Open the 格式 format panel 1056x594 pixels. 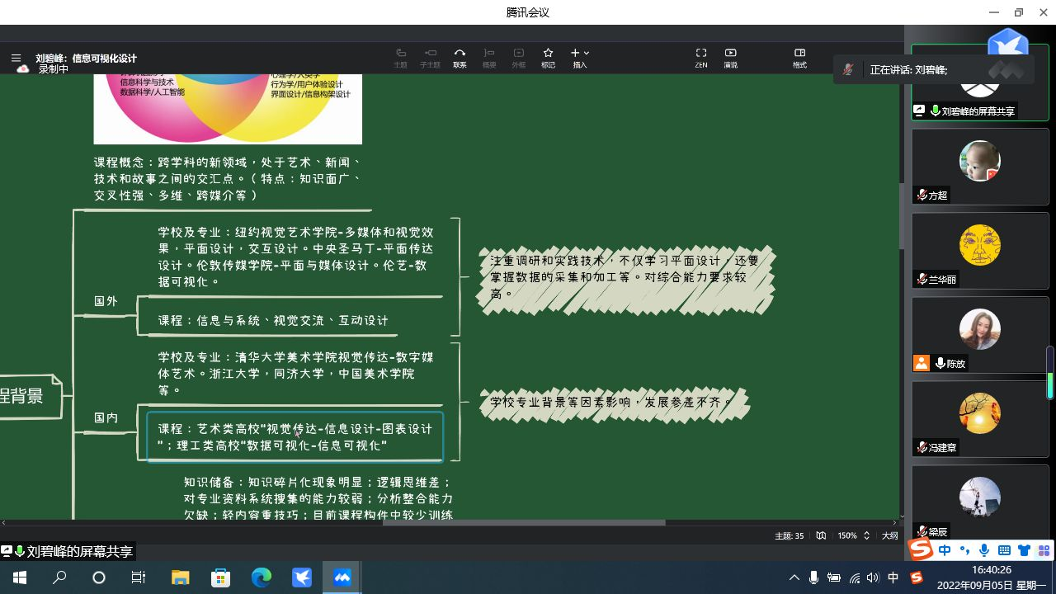pos(799,58)
